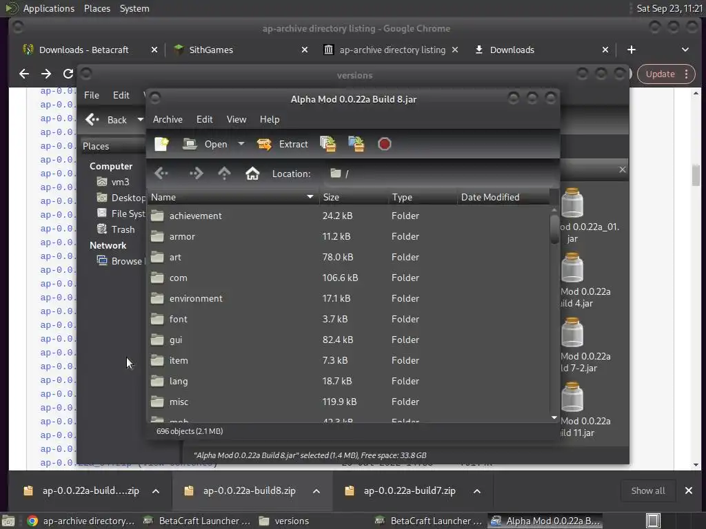Open the Places menu in the top panel
Image resolution: width=706 pixels, height=529 pixels.
point(97,8)
